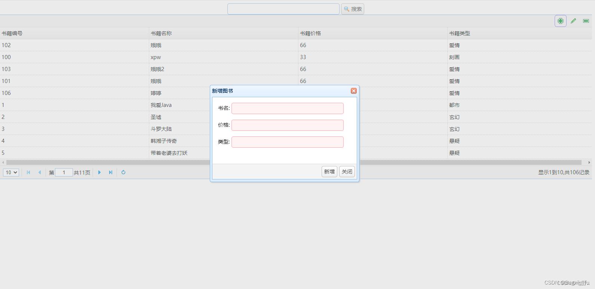
Task: Select the row named xpw
Action: [x=296, y=57]
